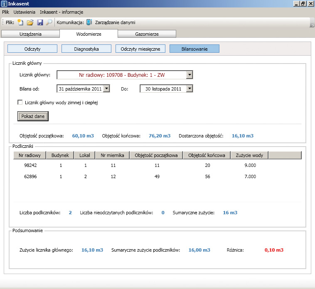Sort by Zużycie wody column header
The width and height of the screenshot is (315, 289).
coord(249,155)
